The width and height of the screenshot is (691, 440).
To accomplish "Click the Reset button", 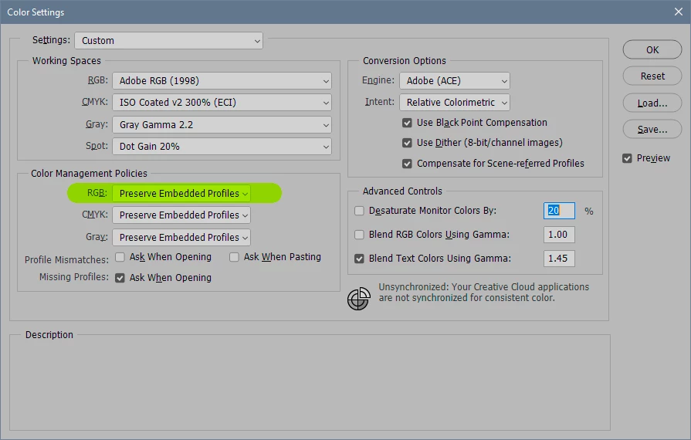I will tap(652, 76).
